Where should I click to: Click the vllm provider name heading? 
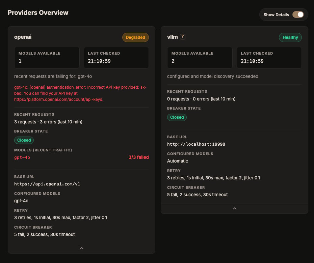(x=173, y=37)
